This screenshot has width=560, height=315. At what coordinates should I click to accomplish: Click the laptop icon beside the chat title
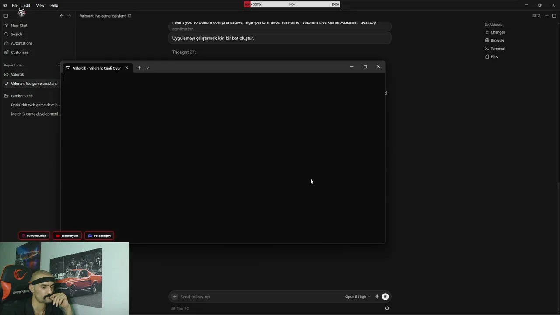129,16
